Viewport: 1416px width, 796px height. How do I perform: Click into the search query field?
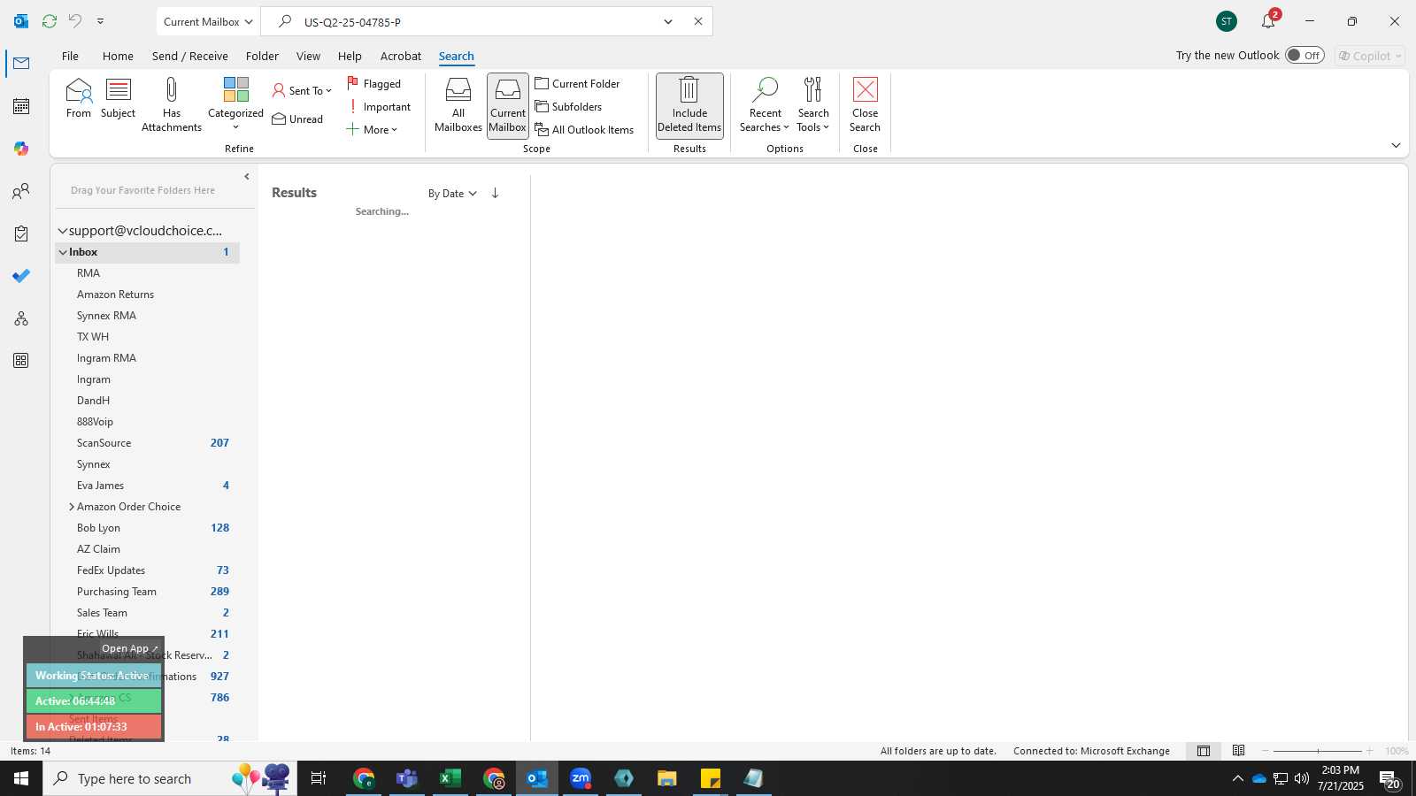478,21
